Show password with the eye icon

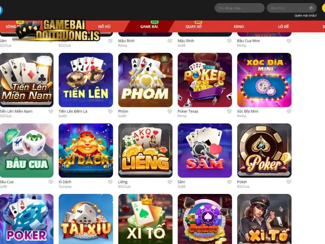pyautogui.click(x=311, y=8)
